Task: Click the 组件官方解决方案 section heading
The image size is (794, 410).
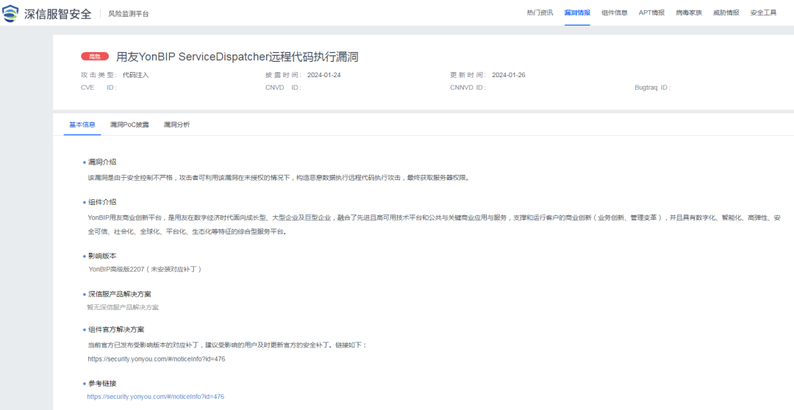Action: 116,329
